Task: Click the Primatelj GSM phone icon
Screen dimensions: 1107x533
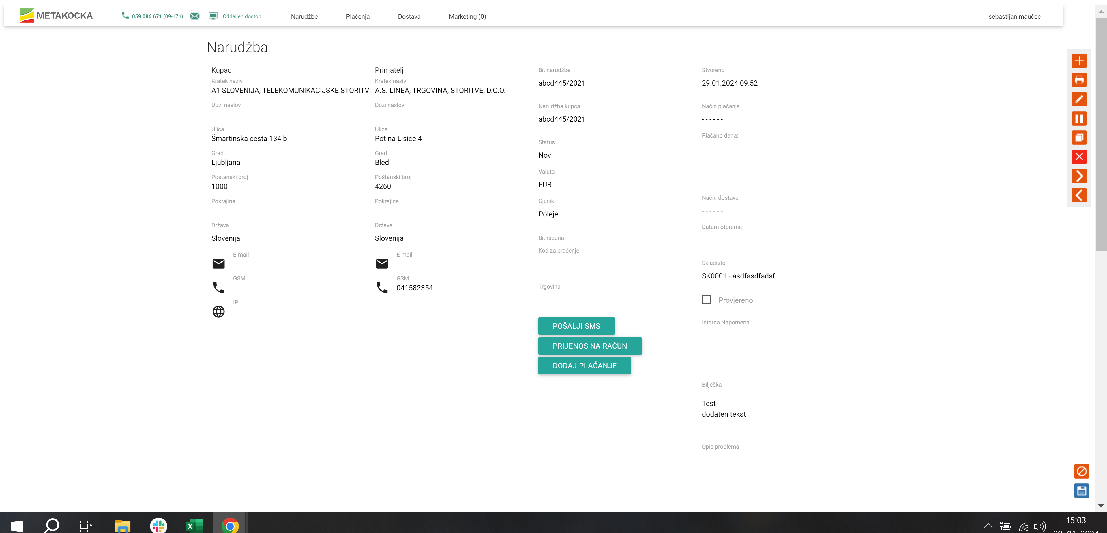Action: 382,287
